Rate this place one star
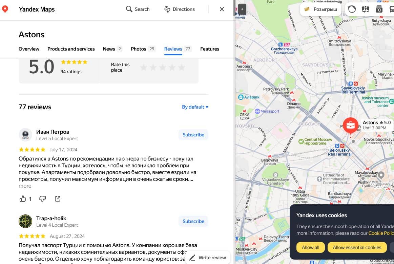Screen dimensions: 394x264 (x=144, y=67)
